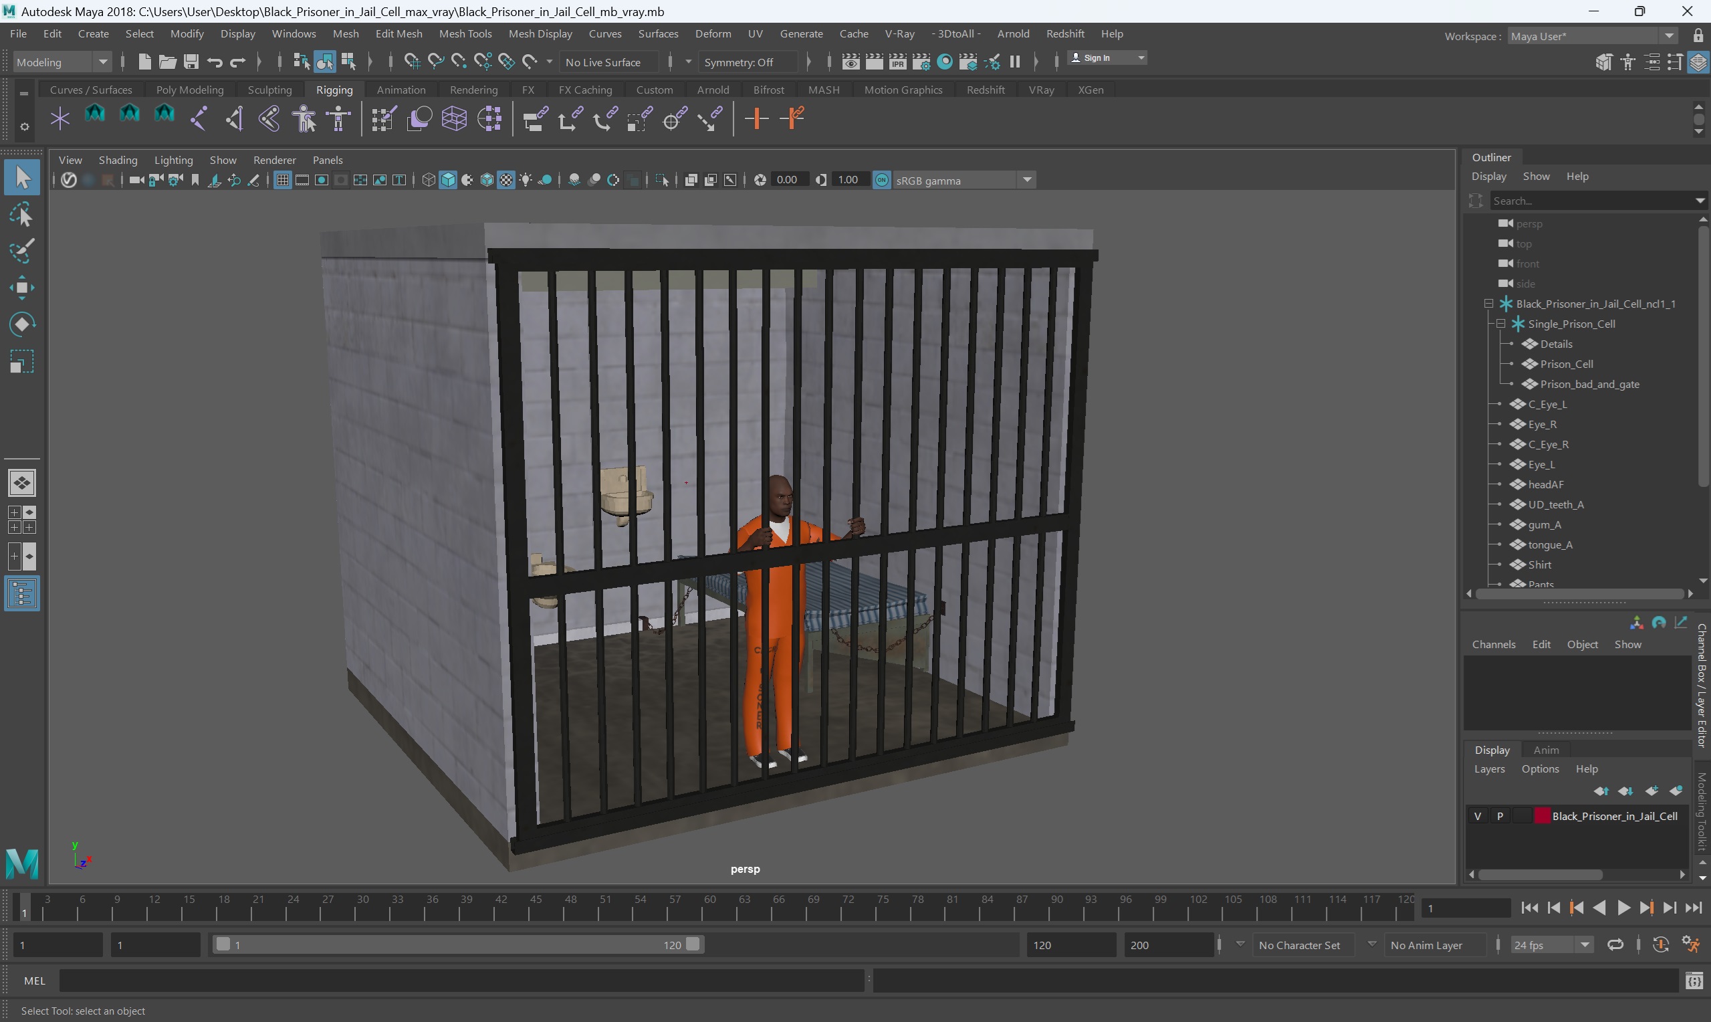Toggle textured display in viewport
Viewport: 1711px width, 1022px height.
pos(506,180)
